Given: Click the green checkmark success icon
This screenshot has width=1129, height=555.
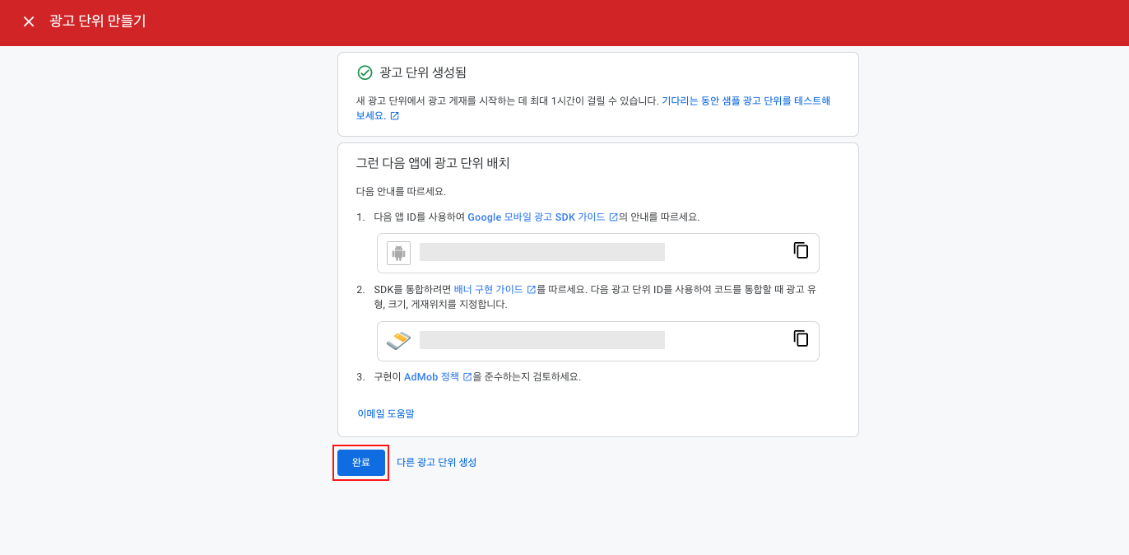Looking at the screenshot, I should (365, 72).
